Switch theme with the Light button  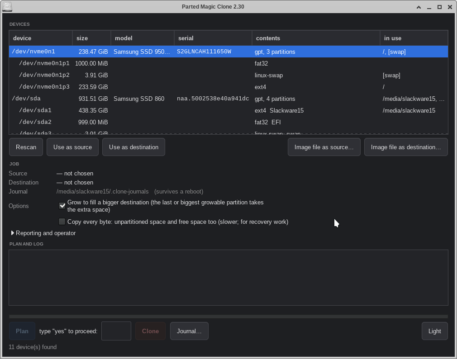click(434, 331)
